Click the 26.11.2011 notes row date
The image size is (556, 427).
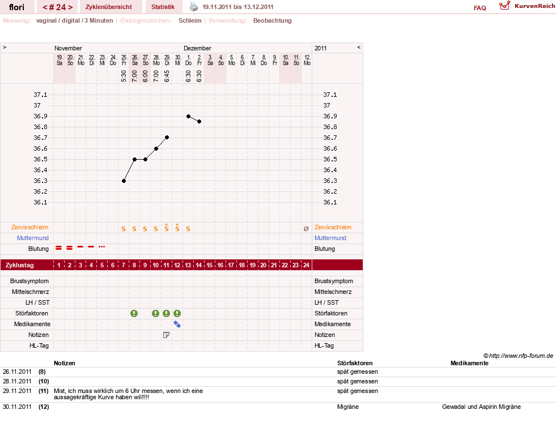17,372
